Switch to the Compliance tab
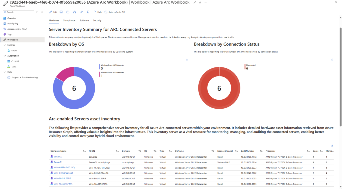 pyautogui.click(x=69, y=20)
